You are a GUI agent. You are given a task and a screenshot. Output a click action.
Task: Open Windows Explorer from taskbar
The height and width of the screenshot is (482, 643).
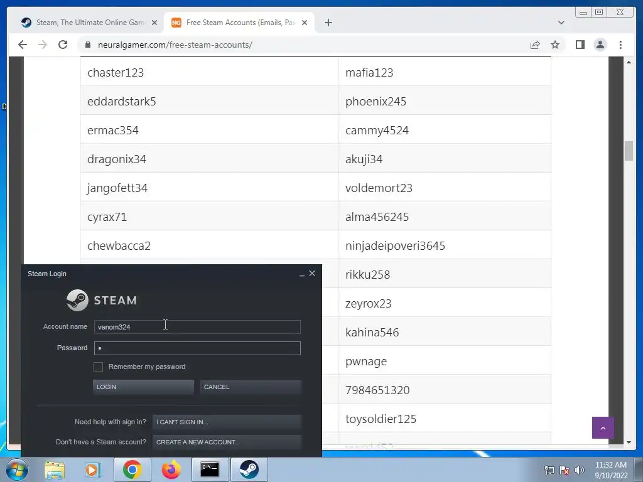click(55, 469)
